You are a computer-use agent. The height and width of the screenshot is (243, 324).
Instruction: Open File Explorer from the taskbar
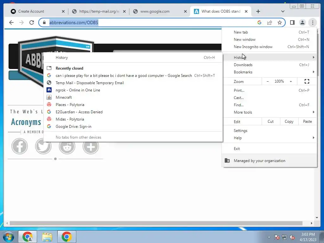click(x=47, y=237)
